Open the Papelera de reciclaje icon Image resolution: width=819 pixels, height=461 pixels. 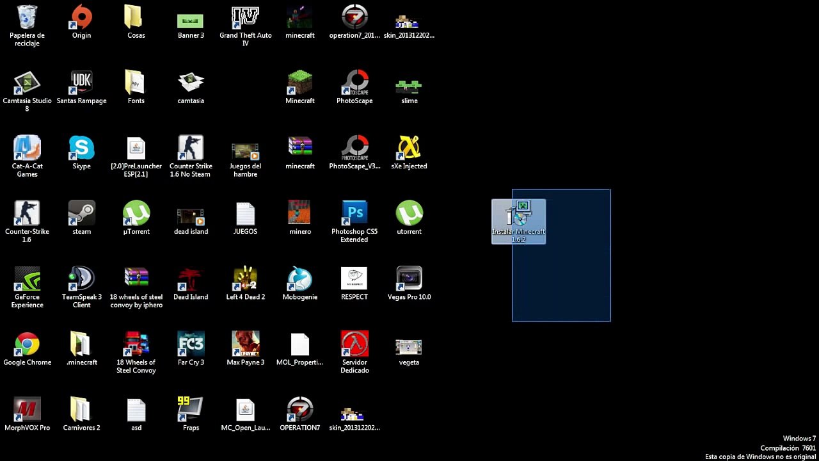coord(27,26)
